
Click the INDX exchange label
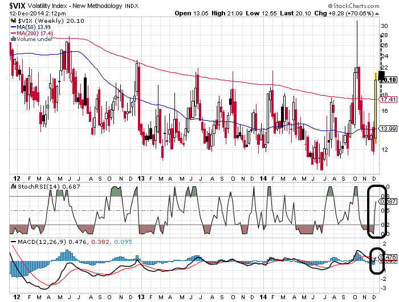pos(132,6)
